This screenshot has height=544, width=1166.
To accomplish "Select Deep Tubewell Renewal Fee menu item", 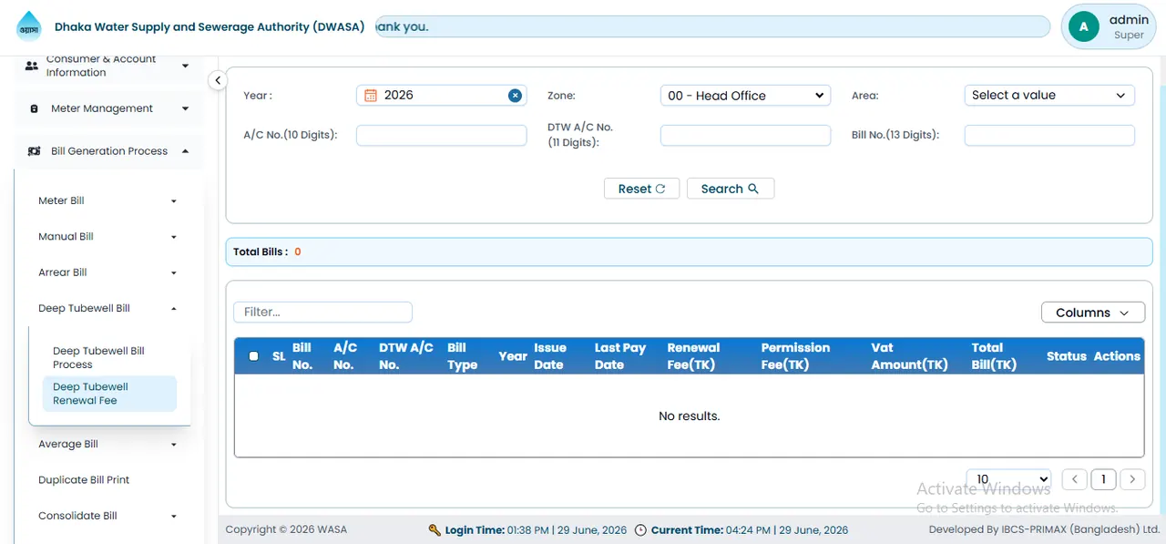I will 109,394.
